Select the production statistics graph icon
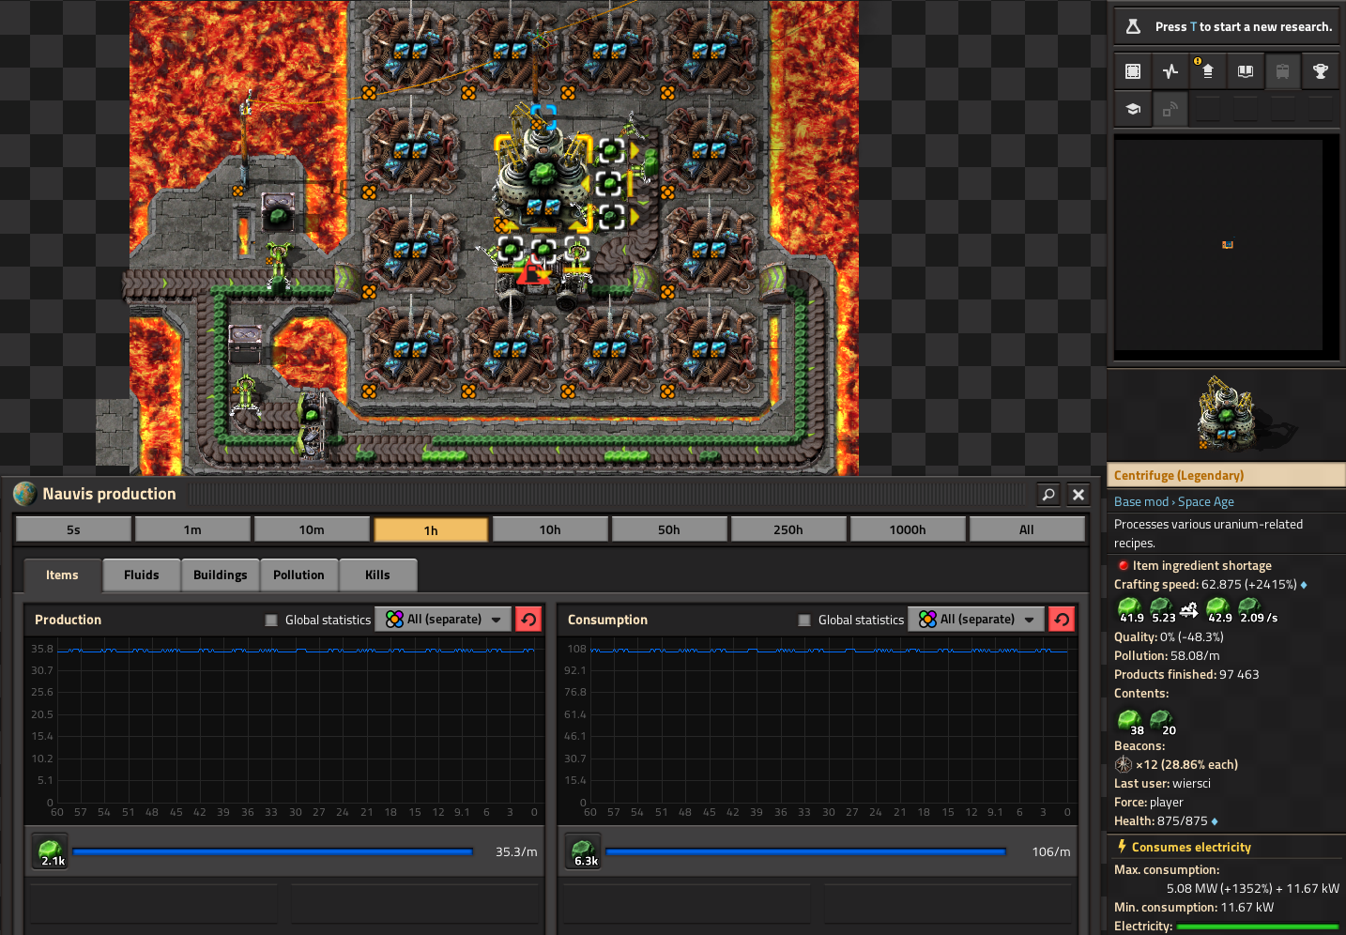The image size is (1346, 935). point(1170,70)
